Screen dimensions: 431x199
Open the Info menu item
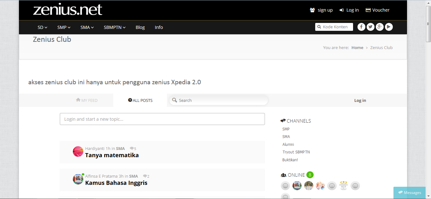pyautogui.click(x=159, y=27)
